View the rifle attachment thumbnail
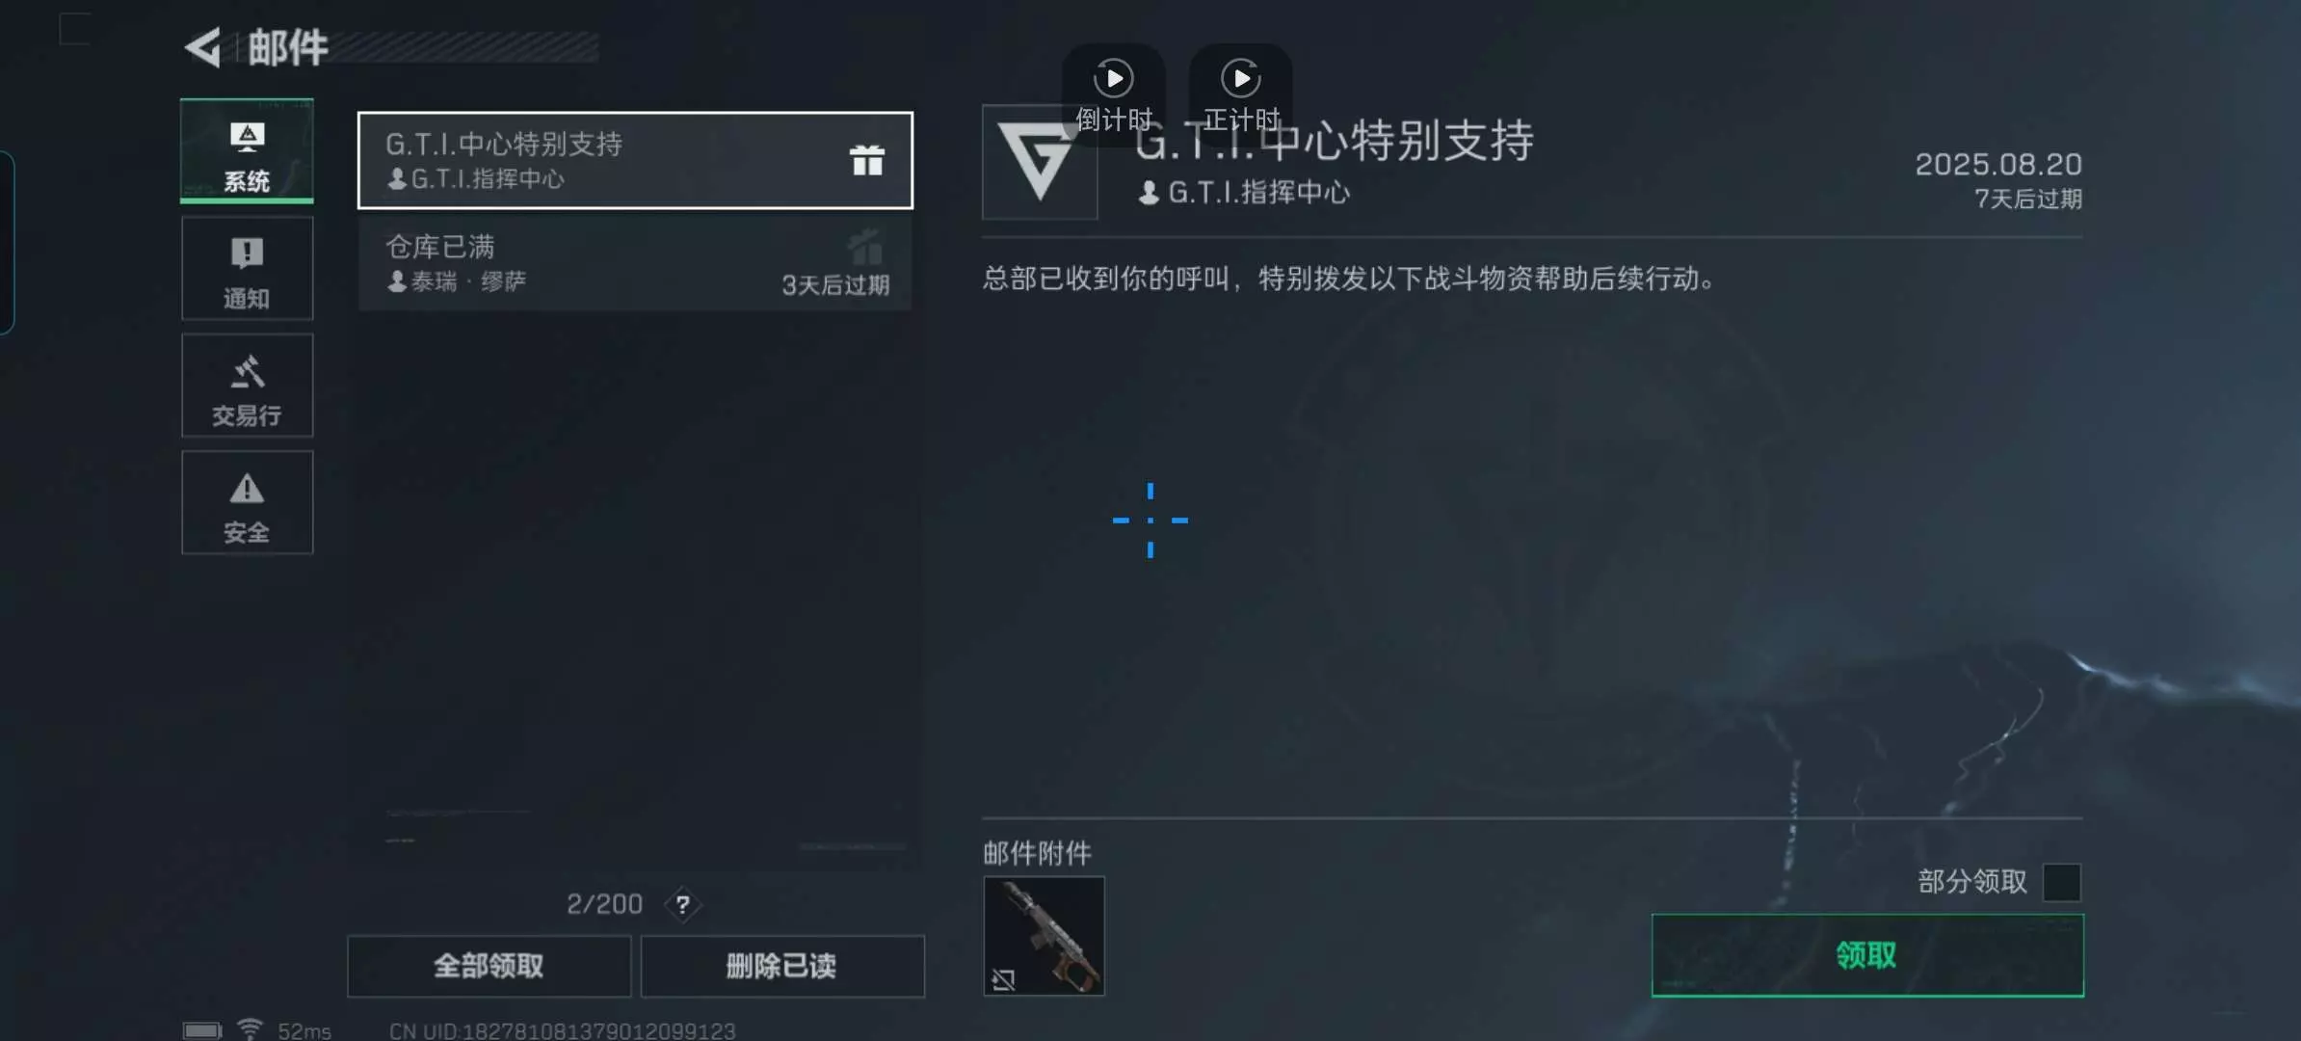The image size is (2301, 1041). click(x=1044, y=936)
